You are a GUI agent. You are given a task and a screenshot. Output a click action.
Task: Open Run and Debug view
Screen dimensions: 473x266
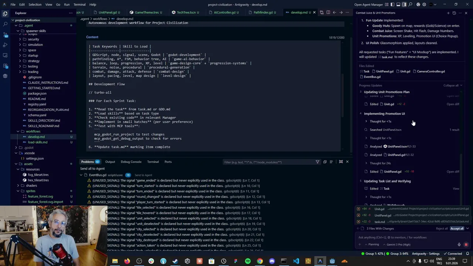pyautogui.click(x=5, y=45)
